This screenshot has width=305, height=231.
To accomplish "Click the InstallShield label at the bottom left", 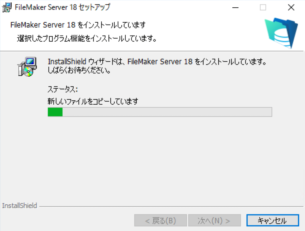I will [19, 206].
